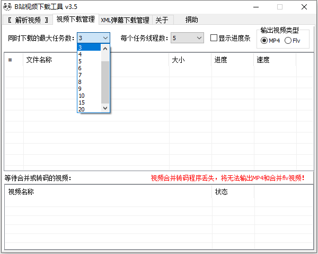Image resolution: width=318 pixels, height=254 pixels.
Task: Select 15 as max simultaneous tasks
Action: (x=89, y=102)
